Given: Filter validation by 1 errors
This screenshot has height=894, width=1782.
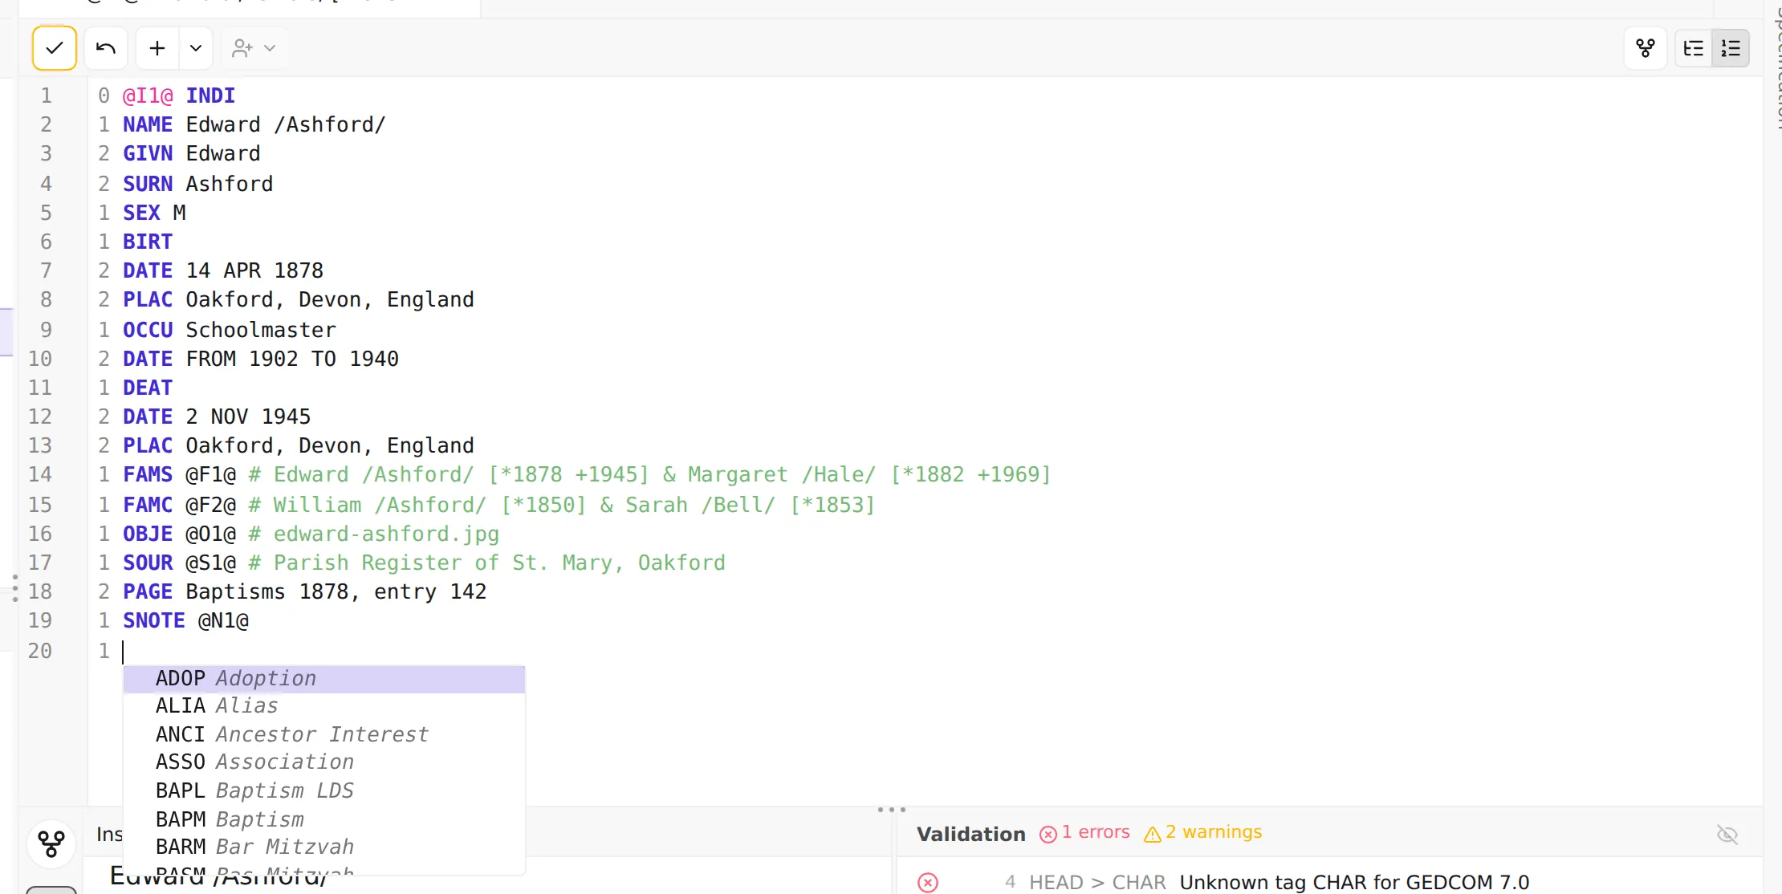Looking at the screenshot, I should point(1084,833).
